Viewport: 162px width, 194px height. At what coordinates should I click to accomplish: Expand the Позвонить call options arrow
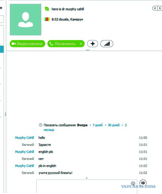tap(81, 44)
